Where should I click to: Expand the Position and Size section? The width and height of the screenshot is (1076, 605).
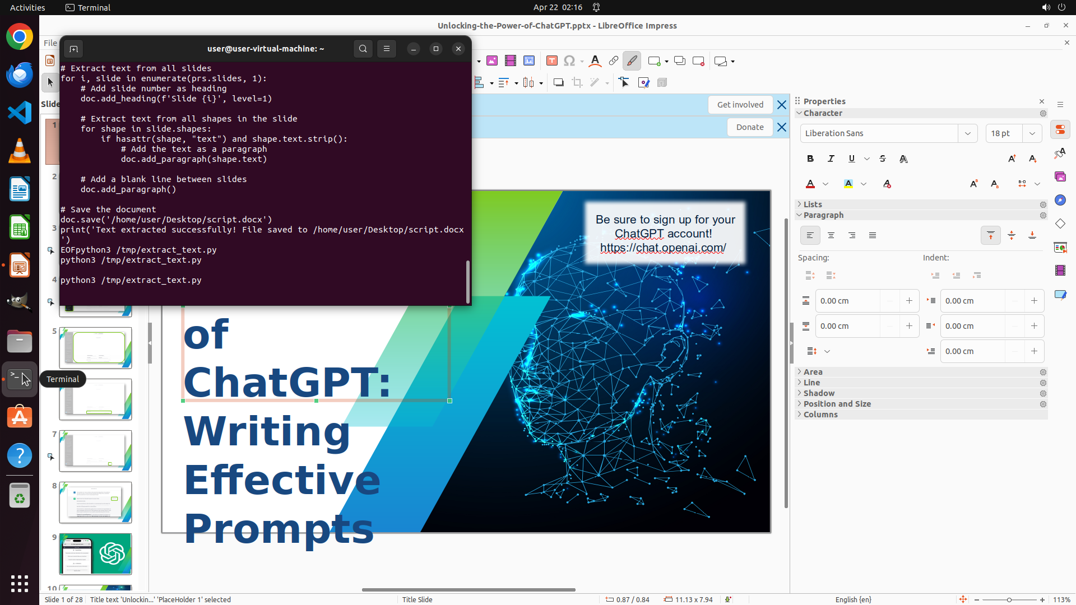pyautogui.click(x=837, y=404)
